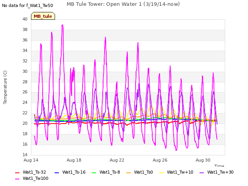Click the orange Wat1_Ts0 legend swatch
Screen dimensions: 248x186
click(x=128, y=173)
